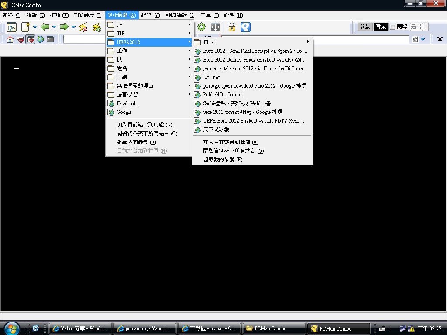447x335 pixels.
Task: Open portugal spain download euro 2012 Google bookmark
Action: [x=252, y=86]
